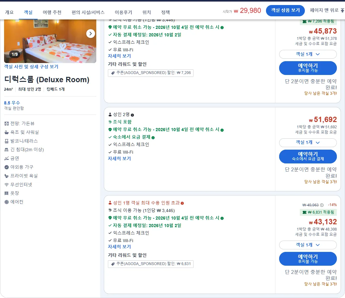Select the 정책 tab
The image size is (345, 298).
click(166, 12)
